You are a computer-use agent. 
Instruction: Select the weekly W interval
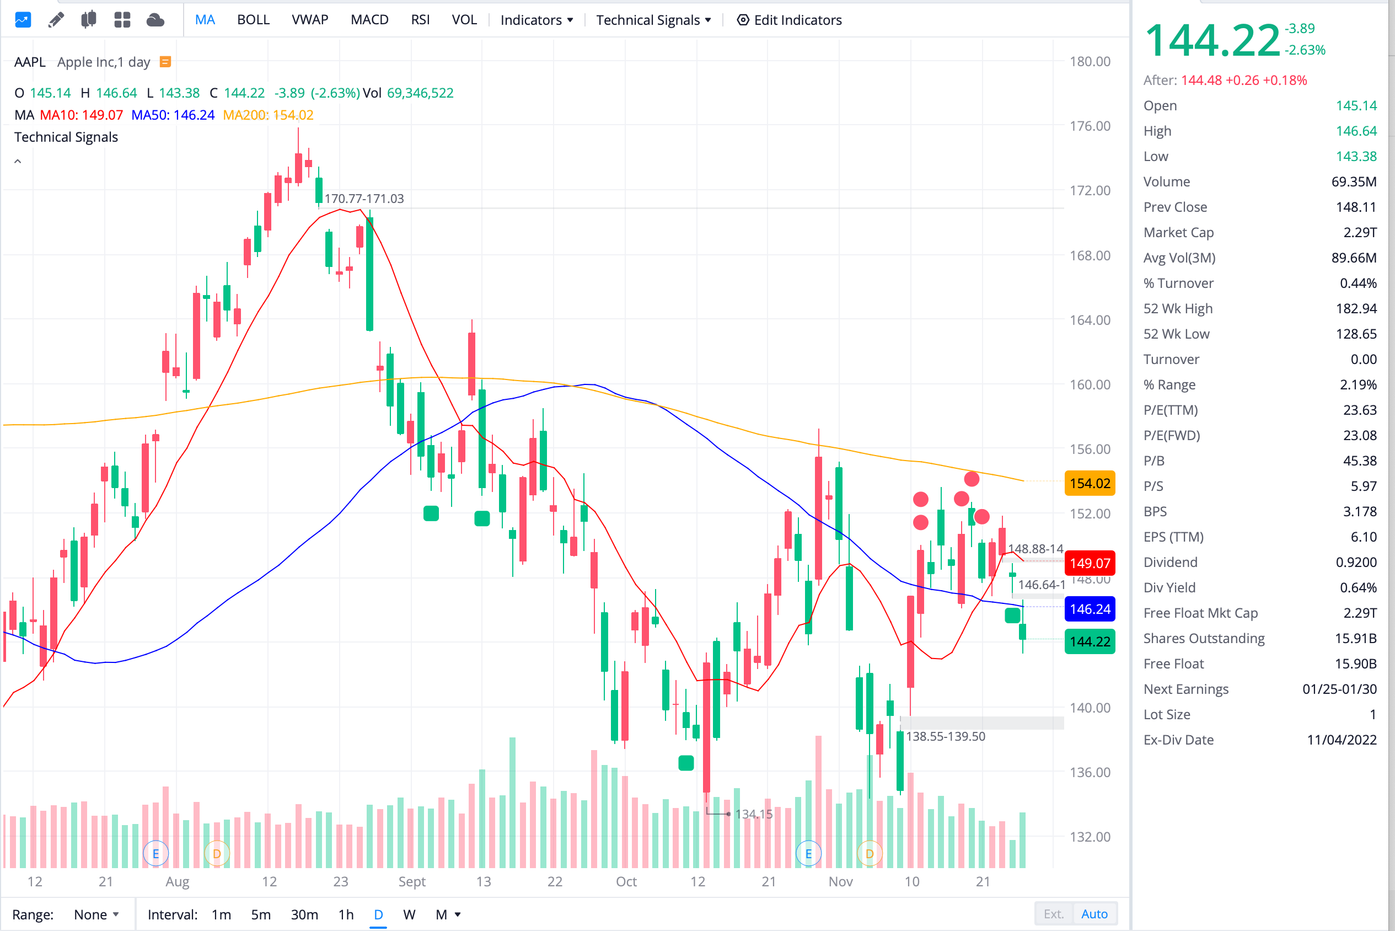[409, 914]
